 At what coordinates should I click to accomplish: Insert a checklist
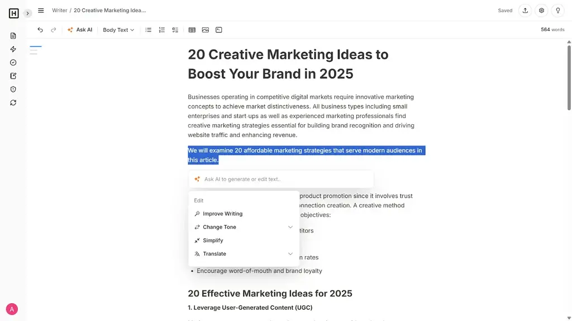175,30
